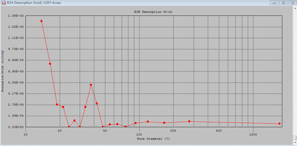Click the chart title 'BJH Desorption Dv(d)'
The width and height of the screenshot is (297, 146).
[x=153, y=12]
